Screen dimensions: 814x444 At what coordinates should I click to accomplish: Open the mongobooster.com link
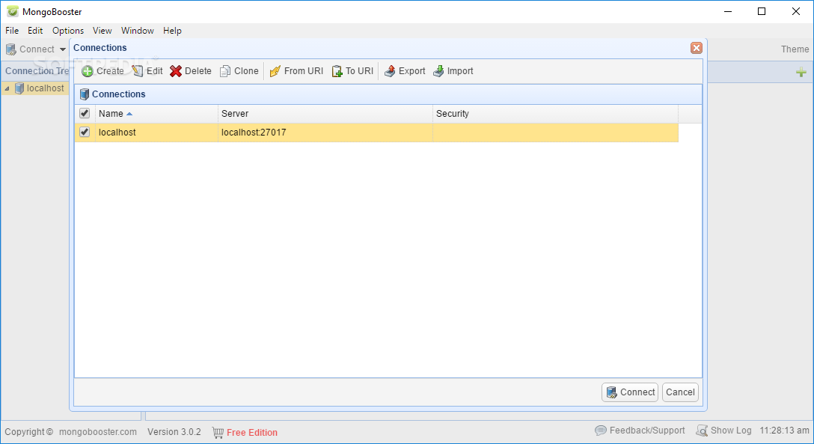(98, 432)
